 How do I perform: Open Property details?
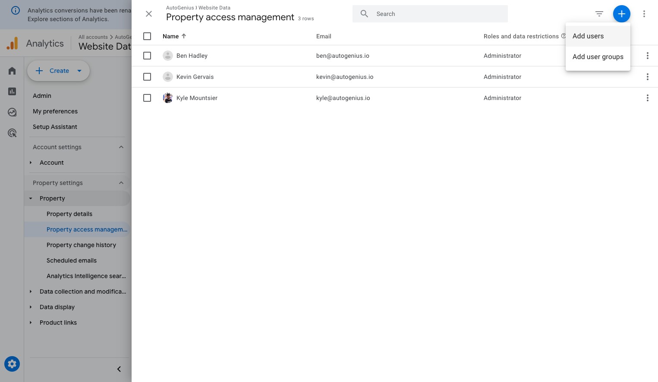[69, 214]
